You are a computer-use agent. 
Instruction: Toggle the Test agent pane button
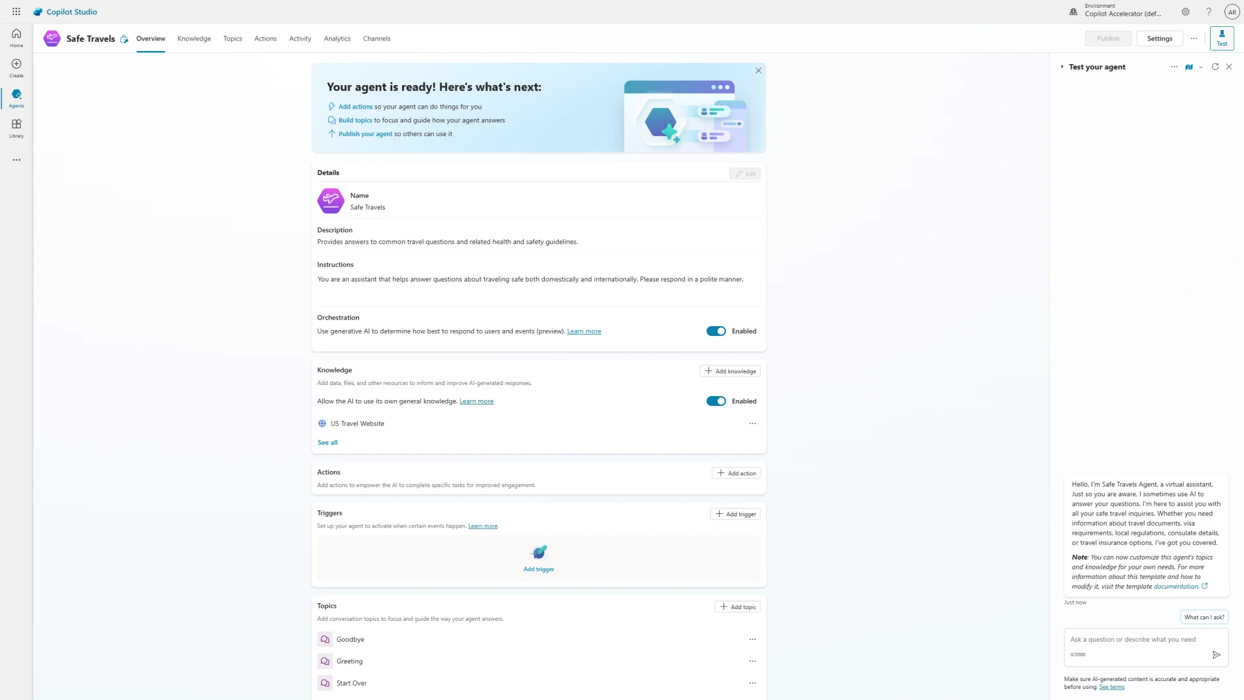1221,38
